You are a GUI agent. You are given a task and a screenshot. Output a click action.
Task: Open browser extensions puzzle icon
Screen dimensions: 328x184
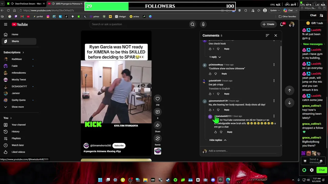pyautogui.click(x=246, y=10)
